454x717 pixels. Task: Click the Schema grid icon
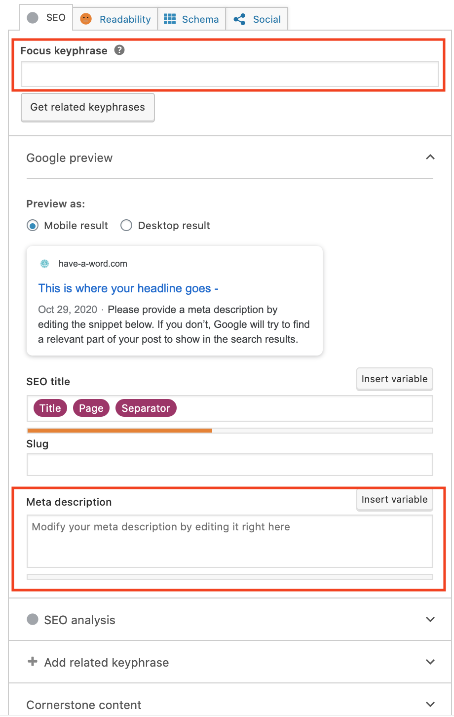pyautogui.click(x=170, y=19)
